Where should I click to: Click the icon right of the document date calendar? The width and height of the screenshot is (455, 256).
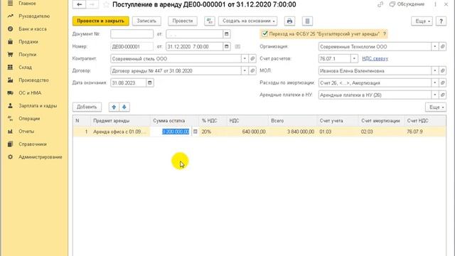coord(237,46)
